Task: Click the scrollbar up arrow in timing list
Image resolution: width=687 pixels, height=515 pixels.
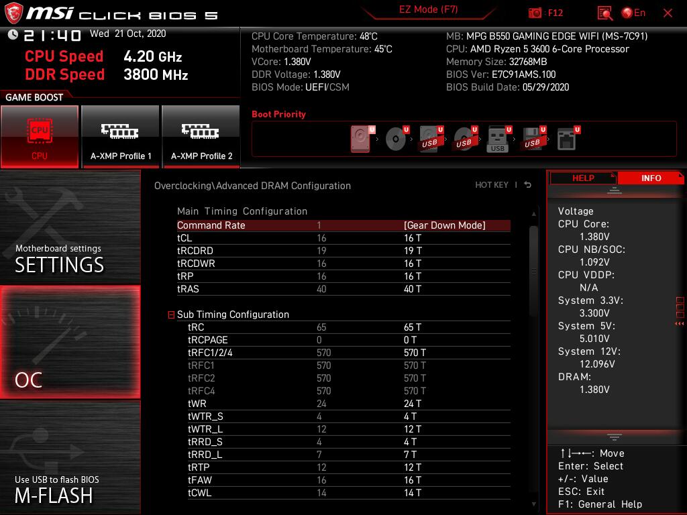Action: pyautogui.click(x=533, y=214)
